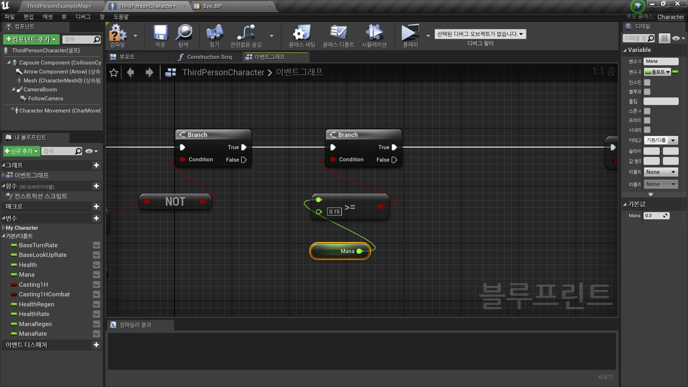Open Class Defaults (클래스 디폴트)
The width and height of the screenshot is (688, 387).
pos(338,35)
